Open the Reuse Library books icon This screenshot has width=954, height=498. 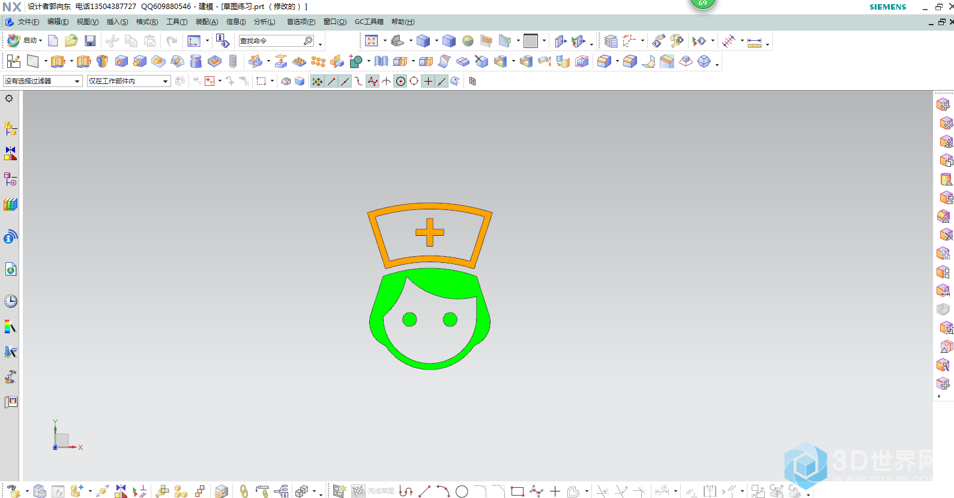click(10, 205)
